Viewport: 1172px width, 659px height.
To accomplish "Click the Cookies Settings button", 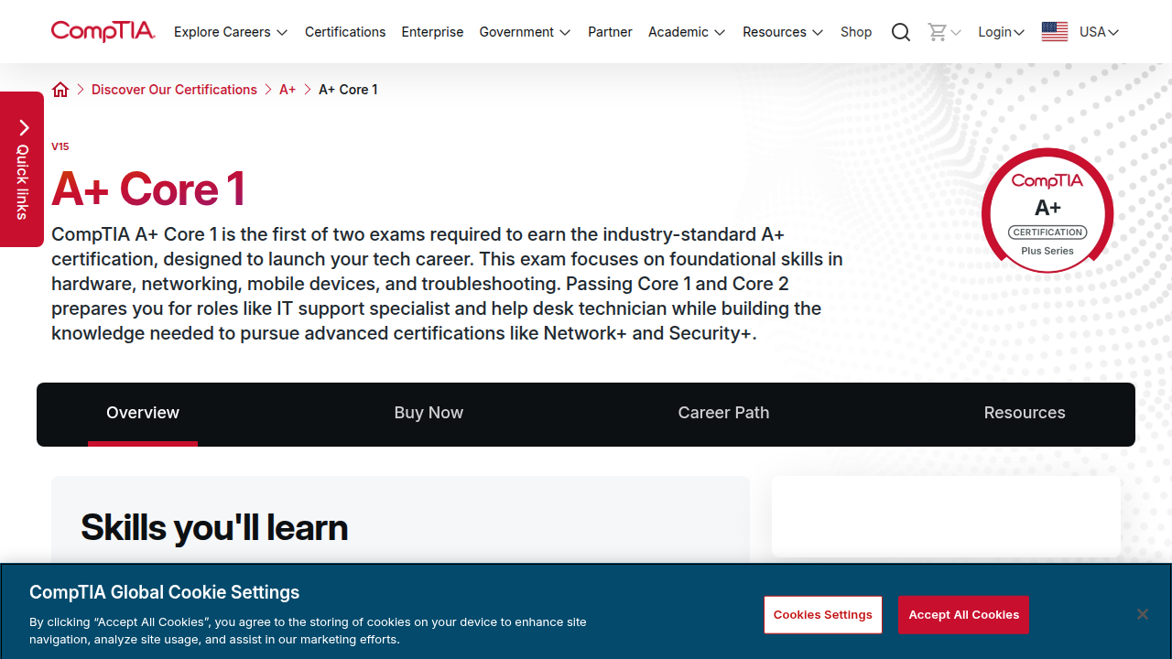I will 822,615.
